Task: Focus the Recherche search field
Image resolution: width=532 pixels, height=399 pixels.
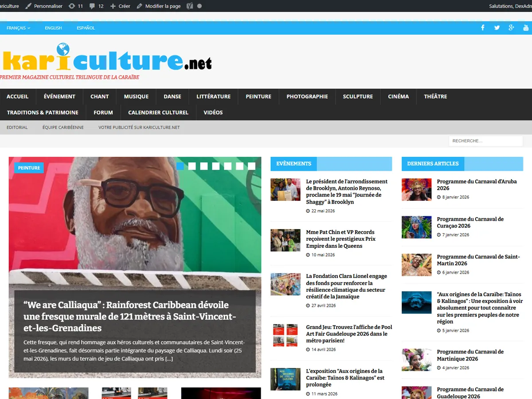Action: tap(486, 141)
